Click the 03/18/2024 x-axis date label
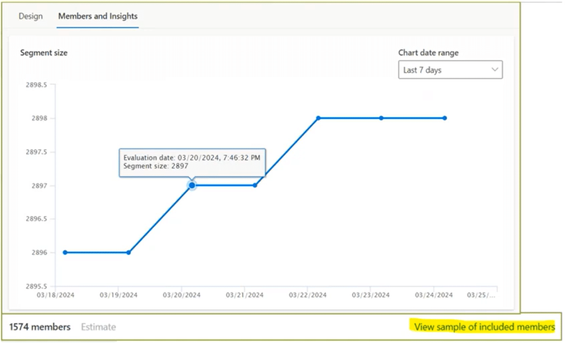The width and height of the screenshot is (565, 343). point(55,295)
